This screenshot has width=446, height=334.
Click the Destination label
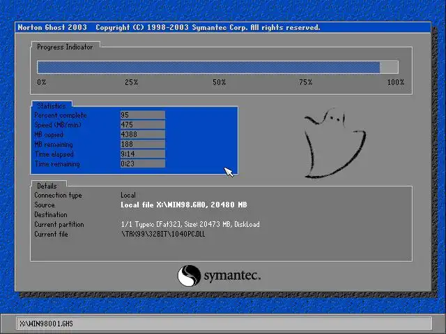pos(51,214)
